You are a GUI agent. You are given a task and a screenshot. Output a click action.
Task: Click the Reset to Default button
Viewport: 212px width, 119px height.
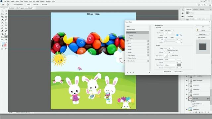[x=179, y=72]
